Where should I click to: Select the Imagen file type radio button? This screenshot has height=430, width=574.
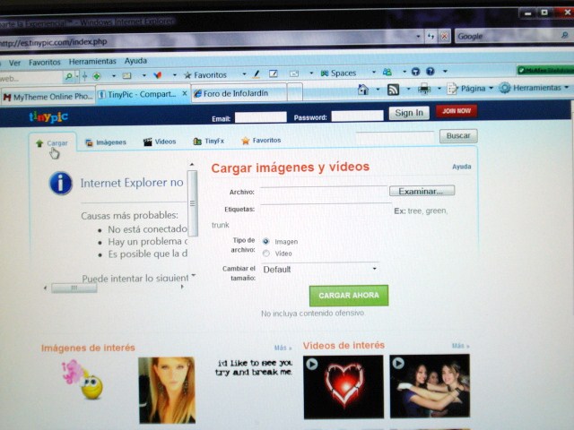click(266, 241)
